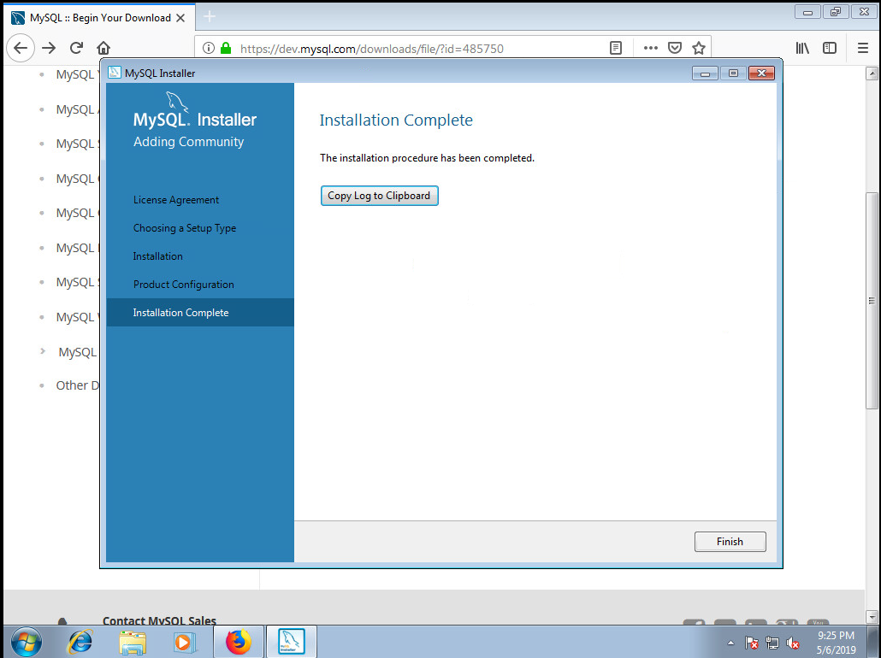Open the Firefox home page
881x658 pixels.
(103, 49)
